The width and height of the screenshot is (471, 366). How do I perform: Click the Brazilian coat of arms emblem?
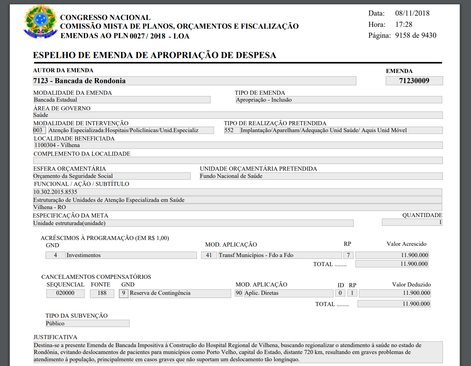pyautogui.click(x=40, y=22)
